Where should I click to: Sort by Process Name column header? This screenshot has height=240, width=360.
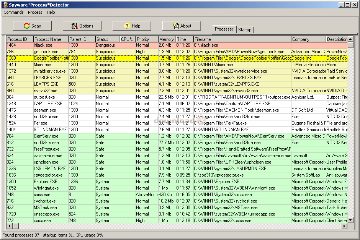(51, 39)
